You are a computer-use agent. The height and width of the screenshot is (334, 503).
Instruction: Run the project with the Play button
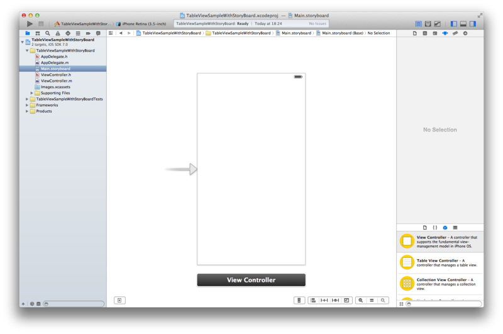(30, 24)
